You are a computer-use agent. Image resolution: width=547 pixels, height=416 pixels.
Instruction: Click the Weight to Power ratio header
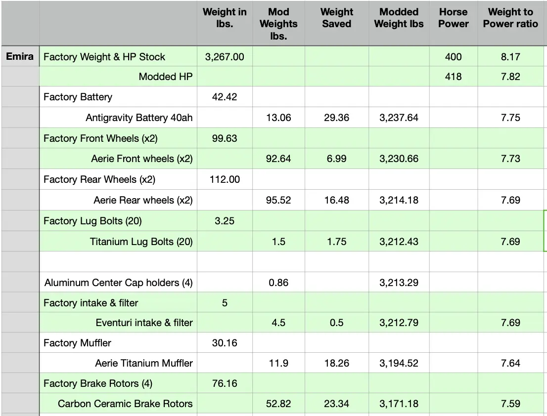pyautogui.click(x=510, y=18)
